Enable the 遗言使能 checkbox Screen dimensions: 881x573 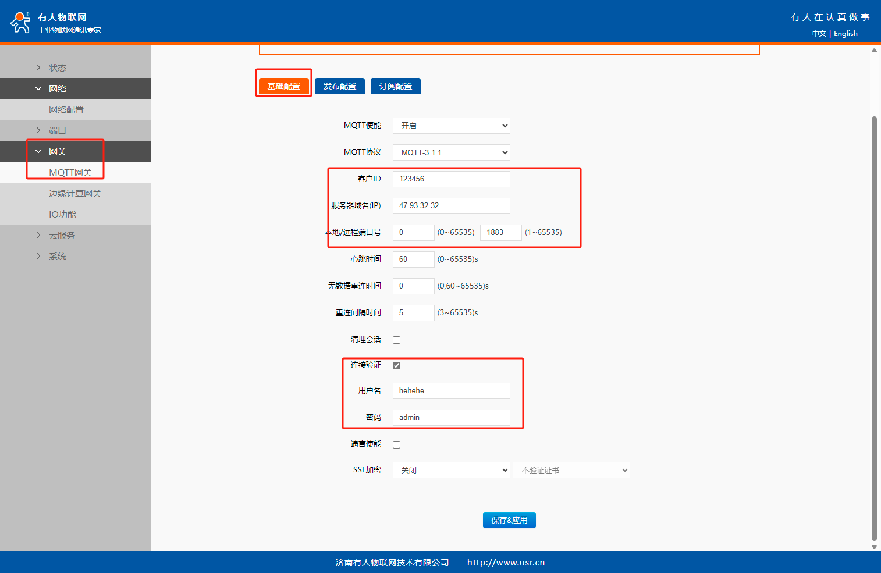397,444
